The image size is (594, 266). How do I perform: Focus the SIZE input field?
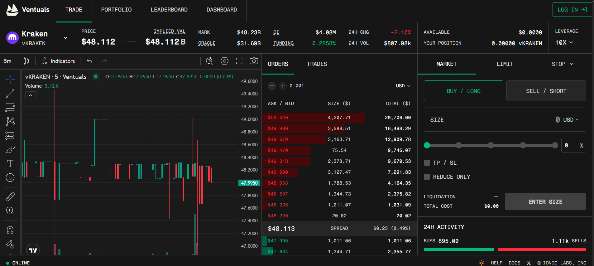click(x=505, y=120)
